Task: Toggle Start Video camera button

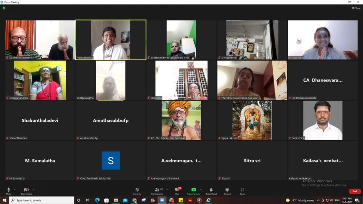Action: pos(26,190)
